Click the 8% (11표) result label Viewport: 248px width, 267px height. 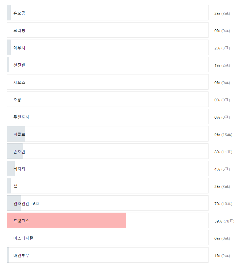coord(223,152)
